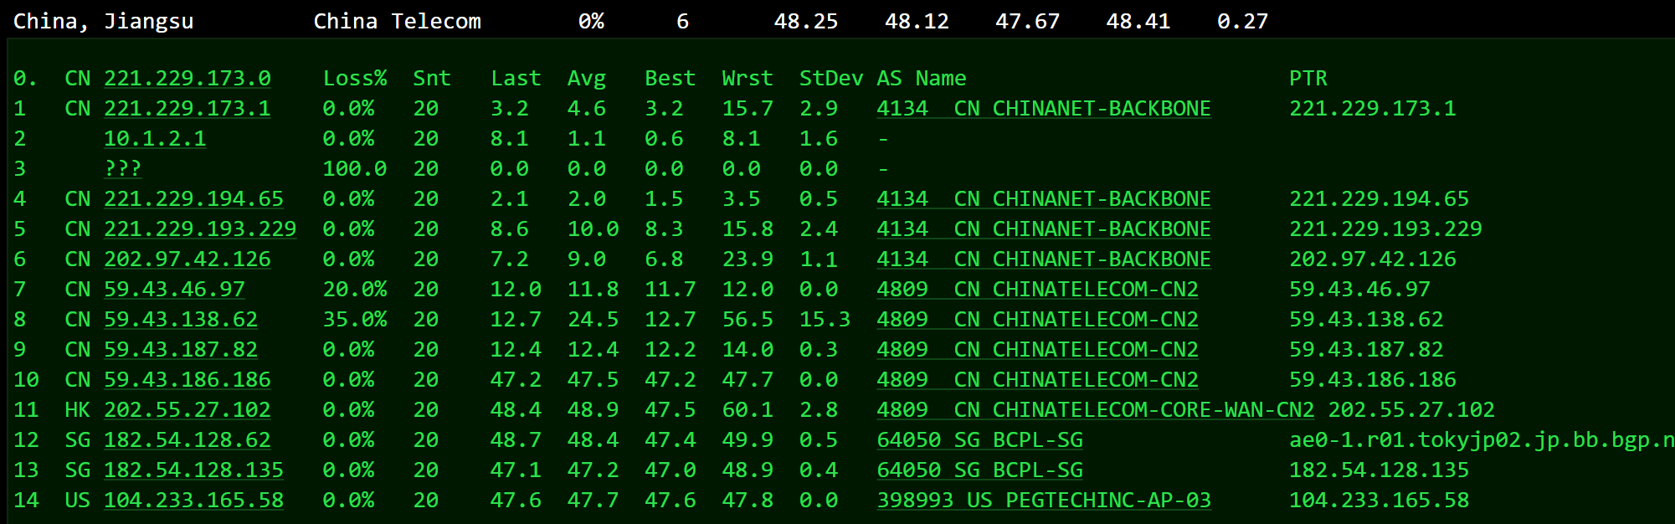
Task: Click the Wrst column header
Action: tap(748, 79)
